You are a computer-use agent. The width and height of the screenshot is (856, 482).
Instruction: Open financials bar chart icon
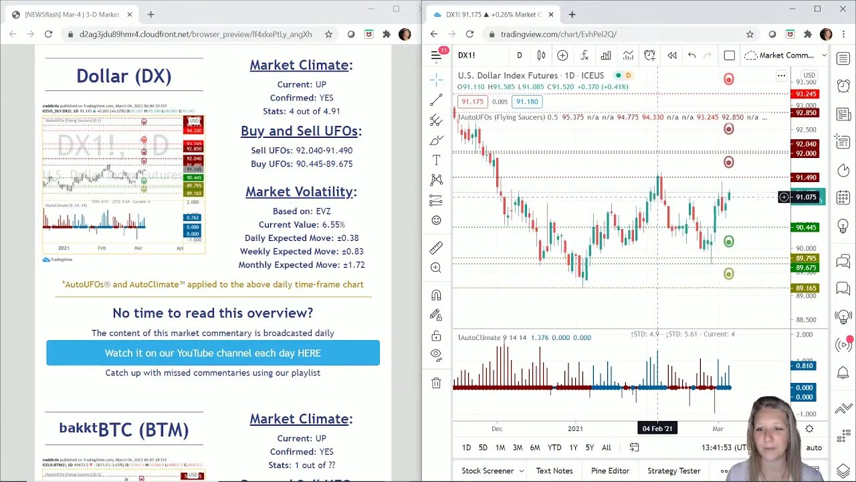(x=606, y=56)
